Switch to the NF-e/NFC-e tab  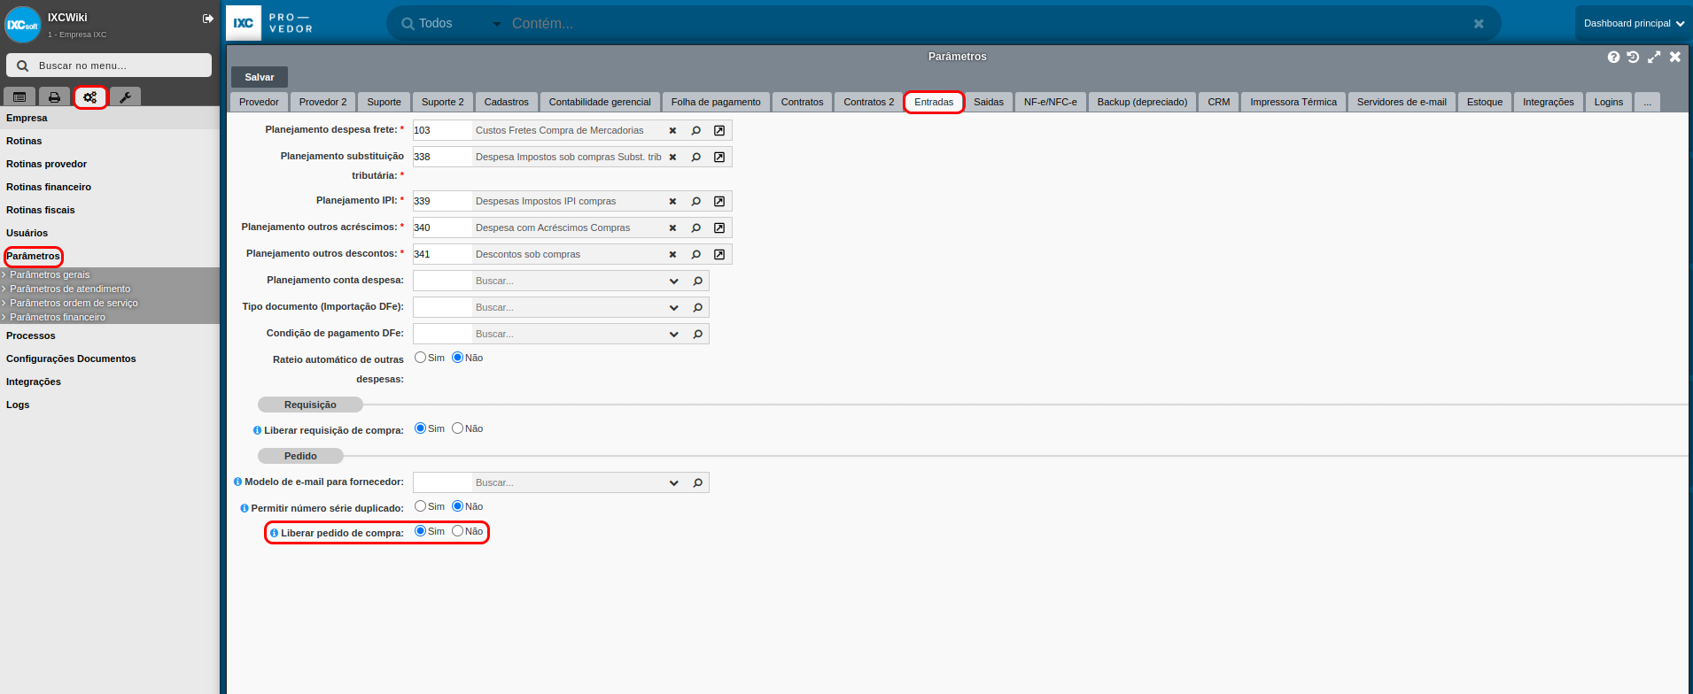click(1051, 102)
